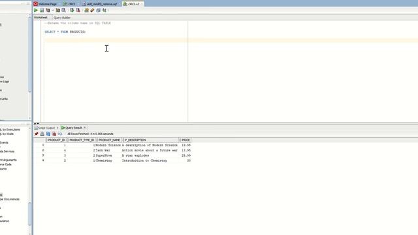Click the Clear worksheet eraser icon
The width and height of the screenshot is (418, 235).
click(x=92, y=10)
